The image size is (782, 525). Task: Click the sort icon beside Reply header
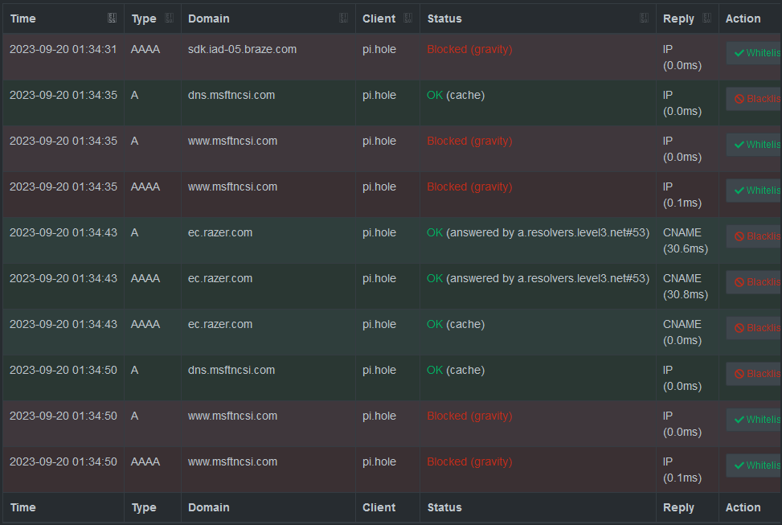pos(706,18)
